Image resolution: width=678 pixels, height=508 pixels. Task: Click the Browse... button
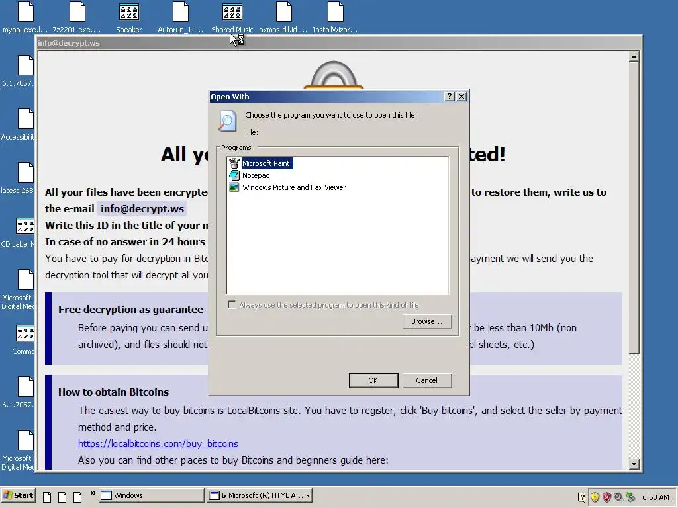pyautogui.click(x=427, y=321)
